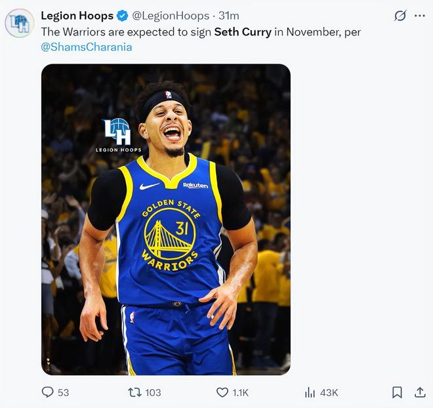Open the Seth Curry Warriors jersey image
Image resolution: width=433 pixels, height=408 pixels.
coord(166,219)
